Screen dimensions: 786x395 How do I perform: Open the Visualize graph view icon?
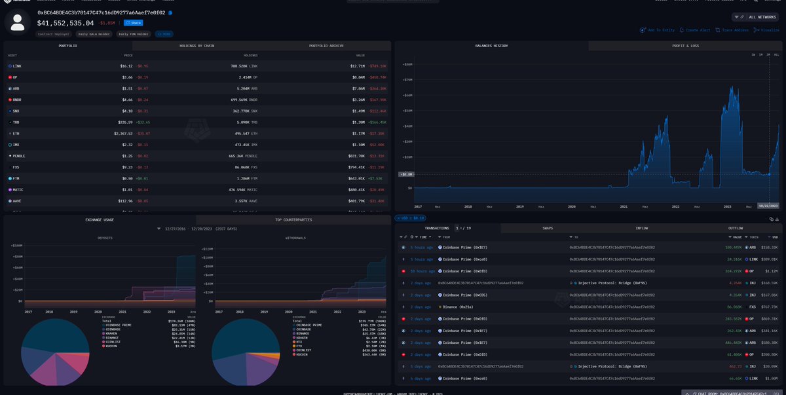[x=757, y=30]
